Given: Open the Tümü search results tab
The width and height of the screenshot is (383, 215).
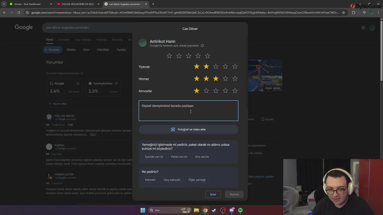Looking at the screenshot, I should (49, 40).
